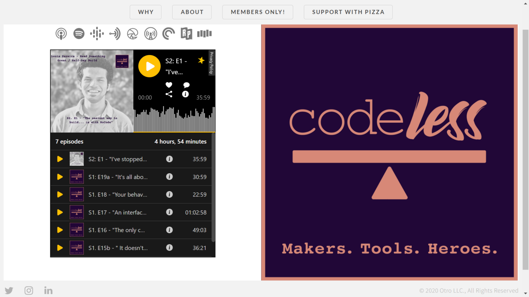Open the ABOUT page
Viewport: 529px width, 297px height.
(x=192, y=12)
